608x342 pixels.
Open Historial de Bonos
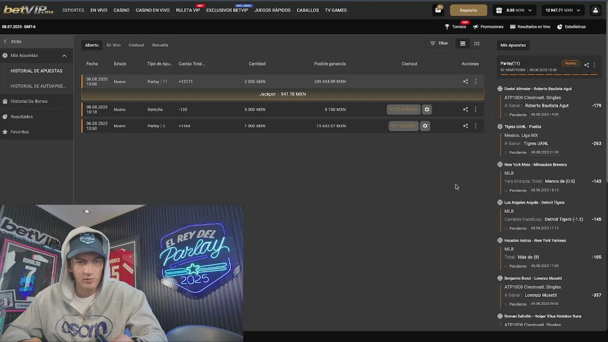pyautogui.click(x=29, y=101)
